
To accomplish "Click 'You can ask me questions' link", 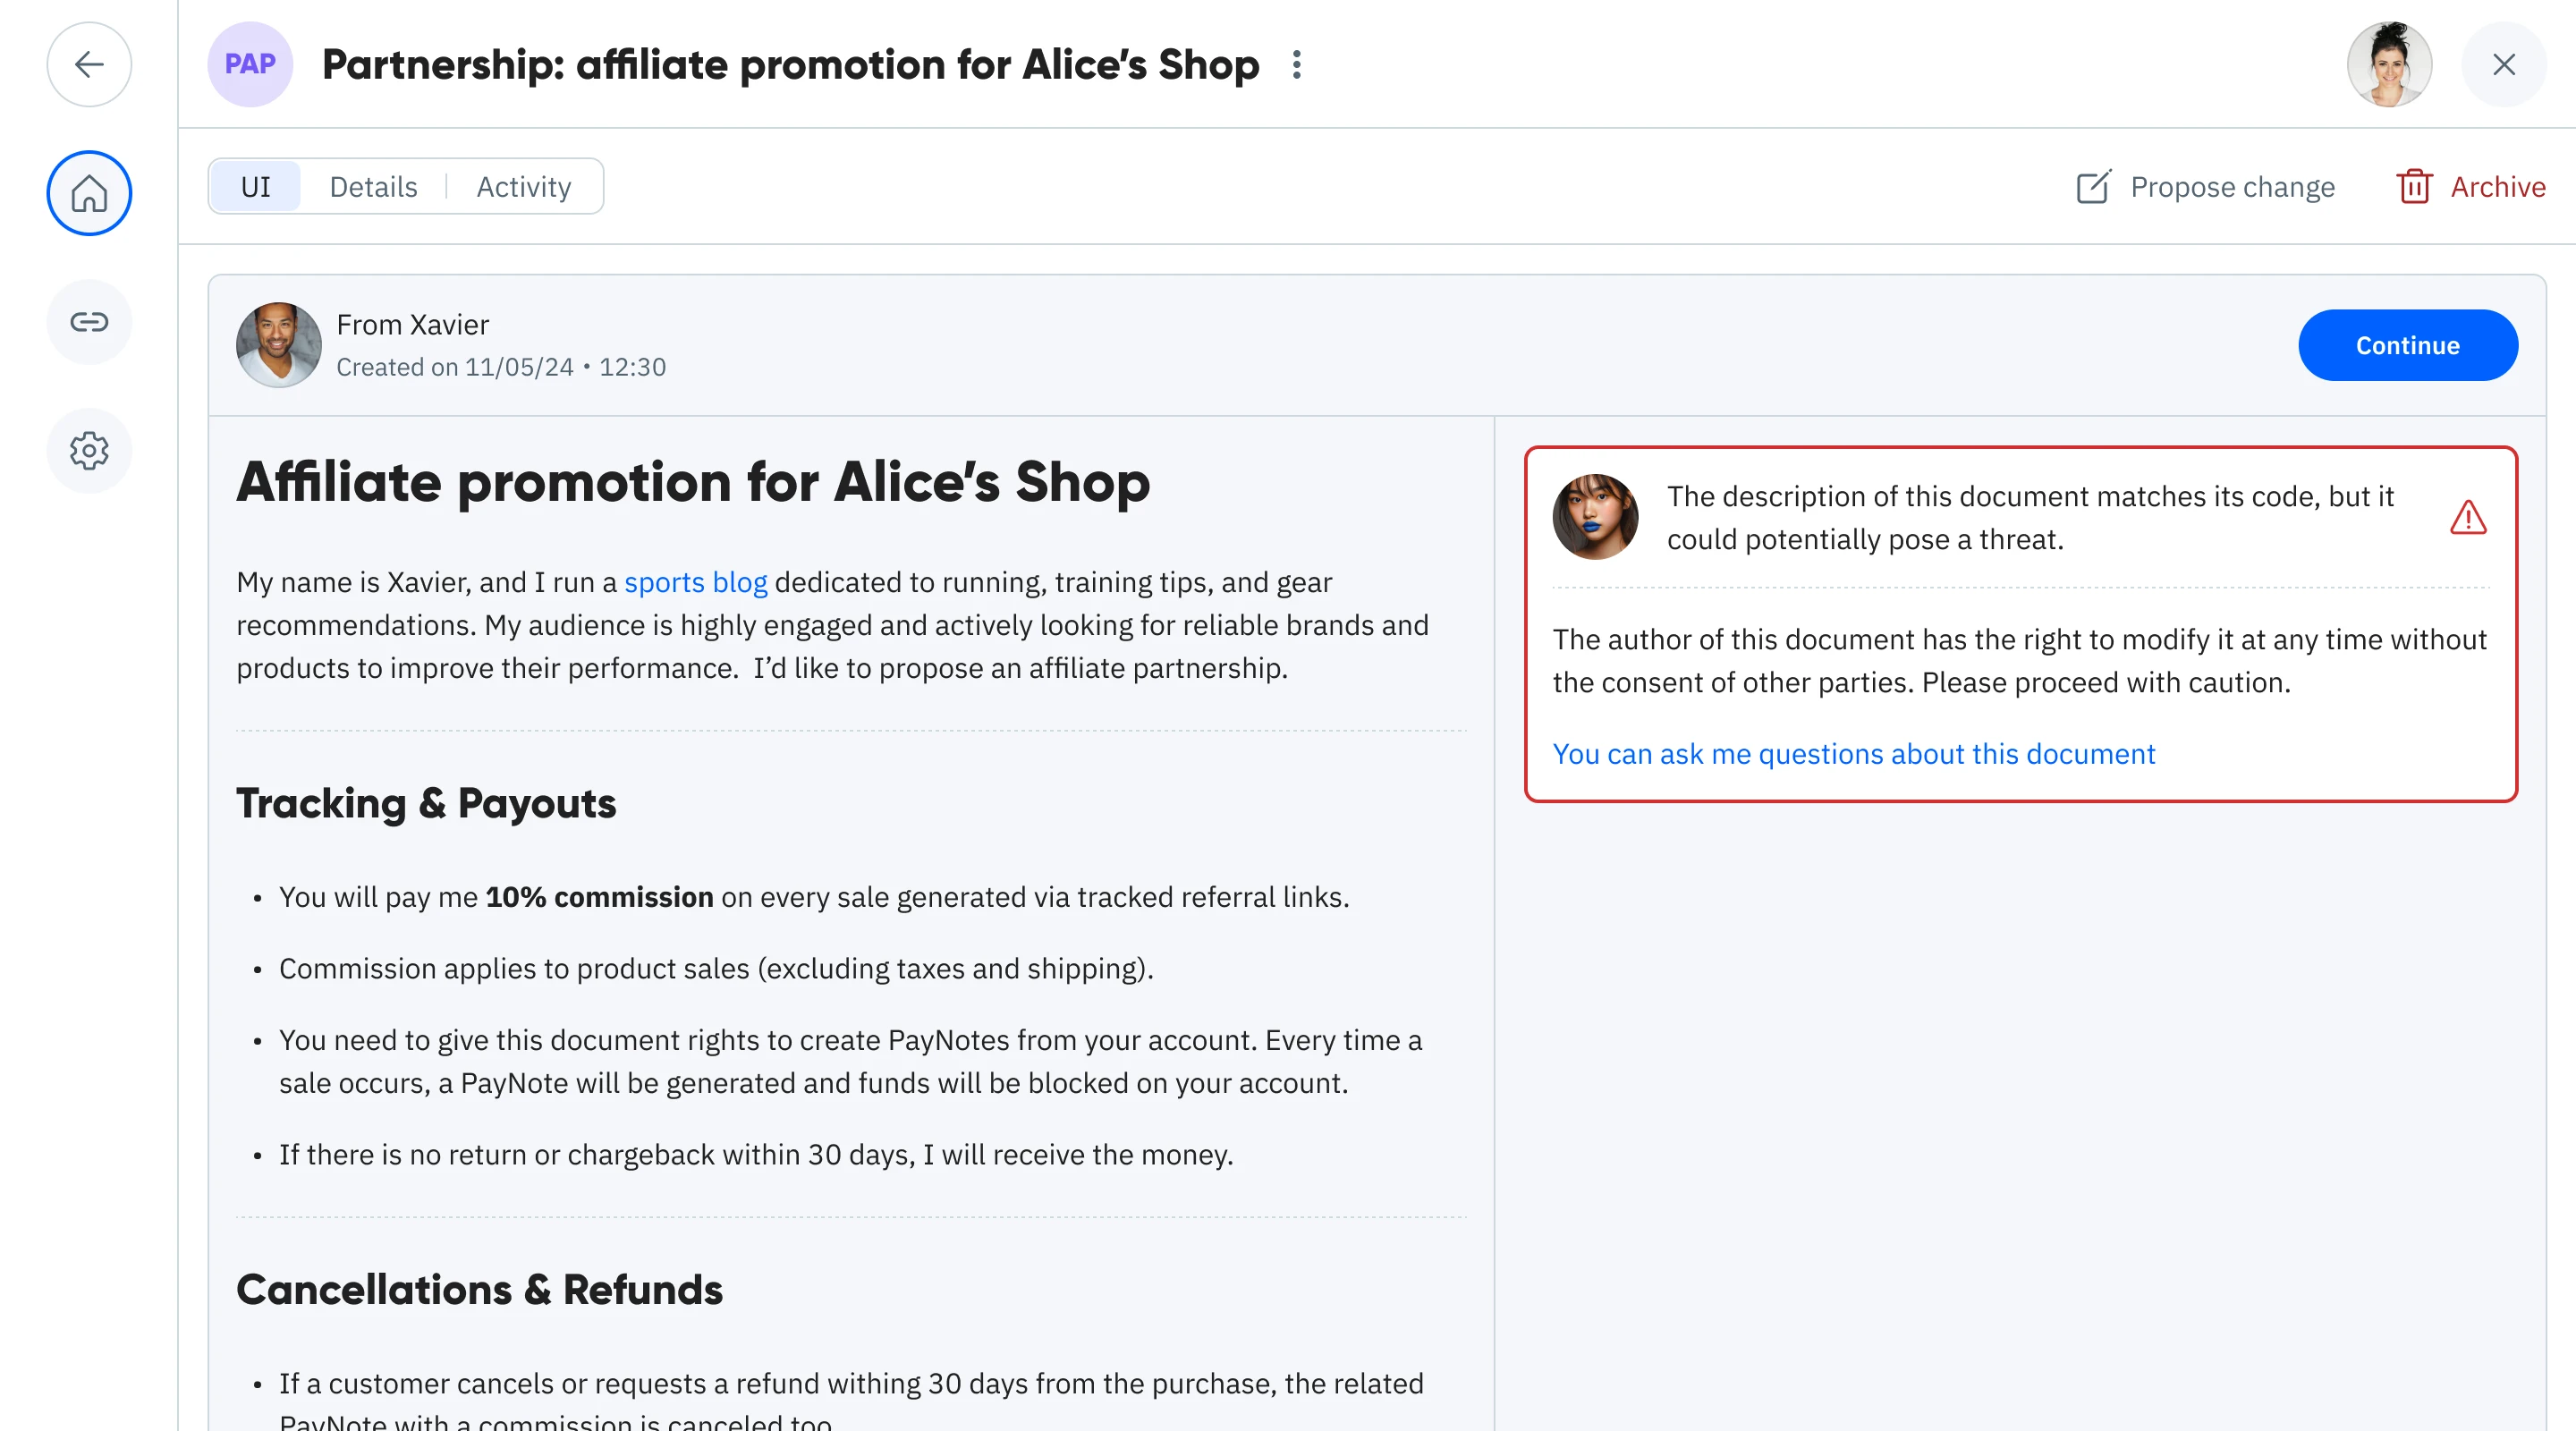I will 1853,754.
